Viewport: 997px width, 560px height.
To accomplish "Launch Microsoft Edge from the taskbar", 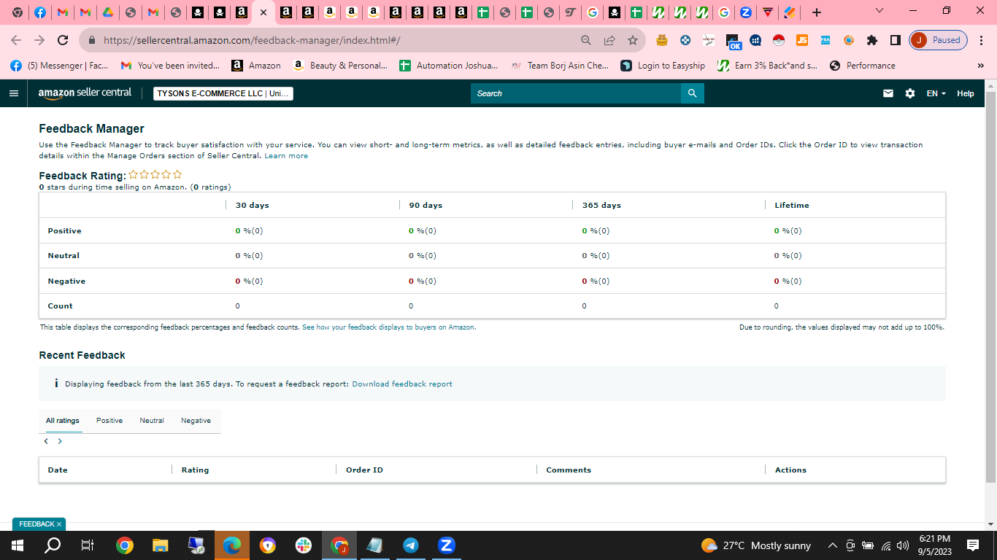I will click(x=232, y=545).
